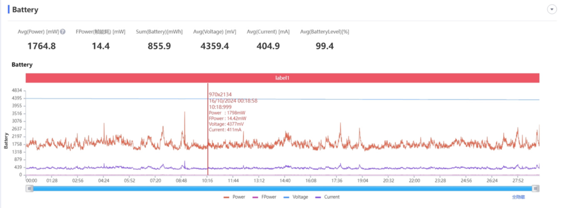
Task: Click the hide-all link at bottom right
Action: [x=518, y=197]
